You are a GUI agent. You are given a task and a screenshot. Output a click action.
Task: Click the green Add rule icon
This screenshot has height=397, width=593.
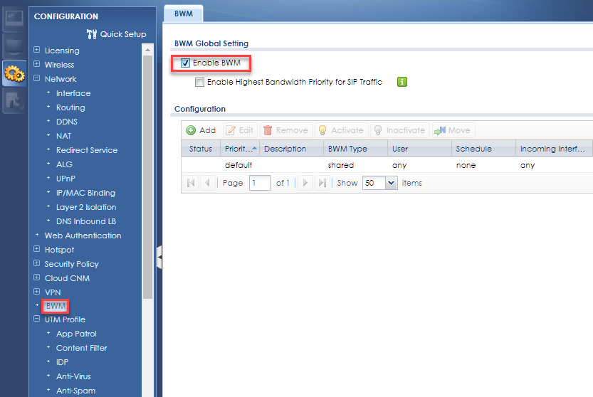191,130
